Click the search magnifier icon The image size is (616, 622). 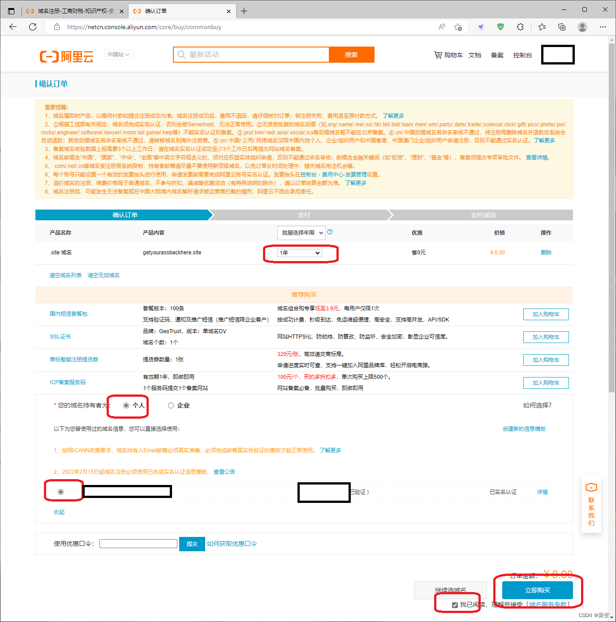[x=181, y=55]
